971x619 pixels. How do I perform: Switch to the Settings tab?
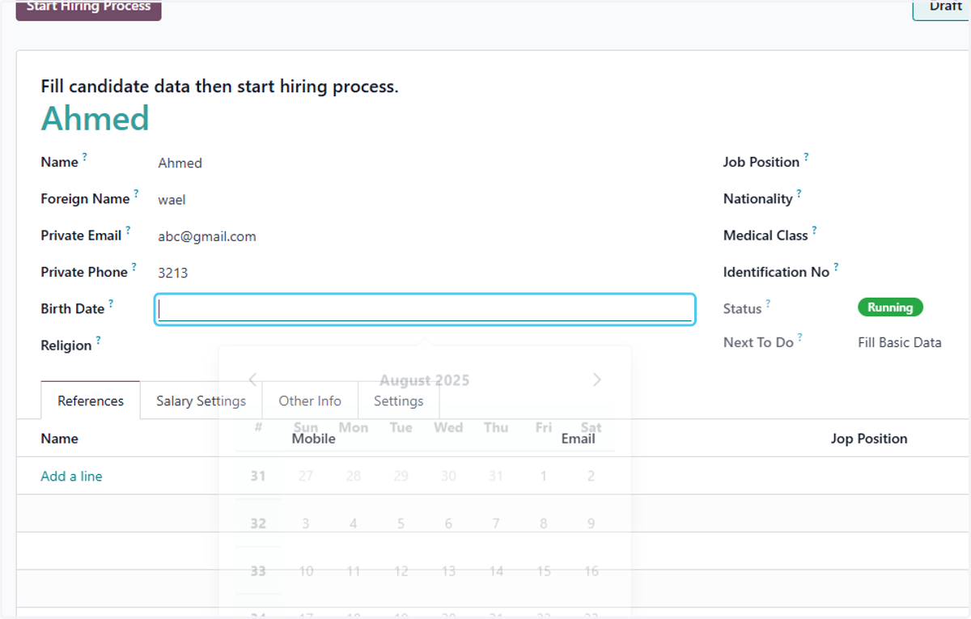pyautogui.click(x=398, y=401)
